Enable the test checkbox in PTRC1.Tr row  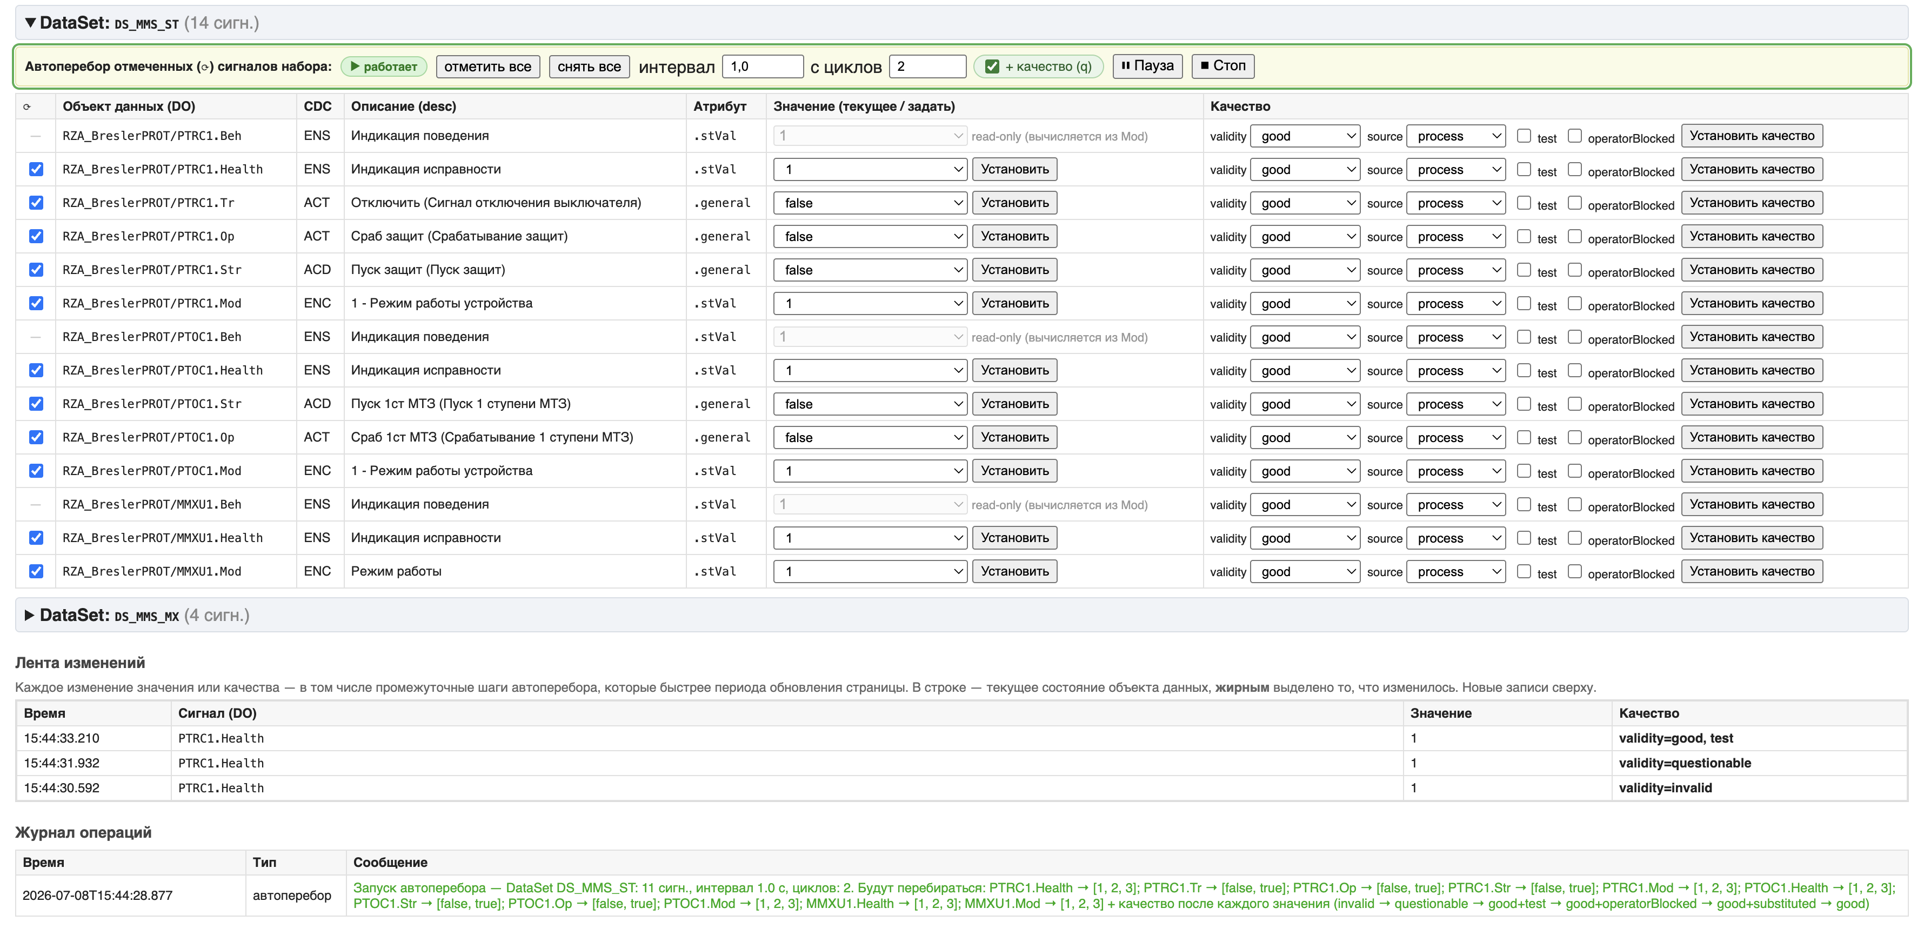pyautogui.click(x=1524, y=202)
